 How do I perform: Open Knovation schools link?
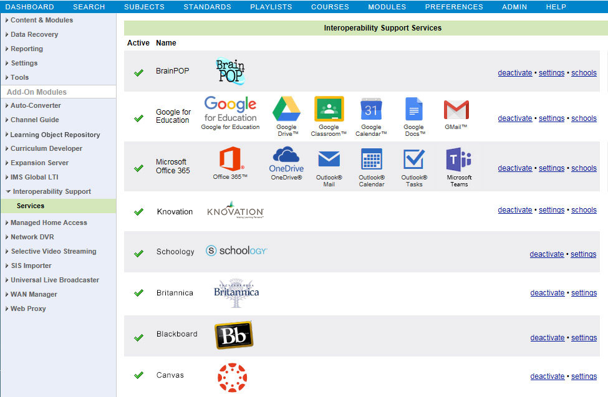[584, 210]
